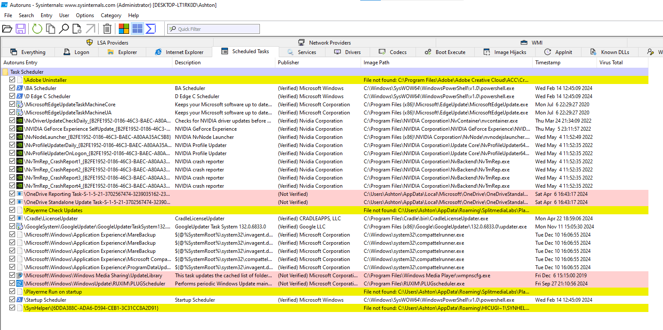The width and height of the screenshot is (663, 330).
Task: Sort by the Image Path column header
Action: click(x=447, y=63)
